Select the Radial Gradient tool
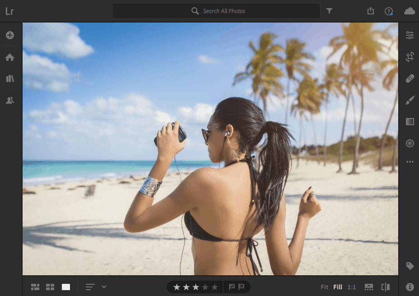419x296 pixels. (410, 143)
